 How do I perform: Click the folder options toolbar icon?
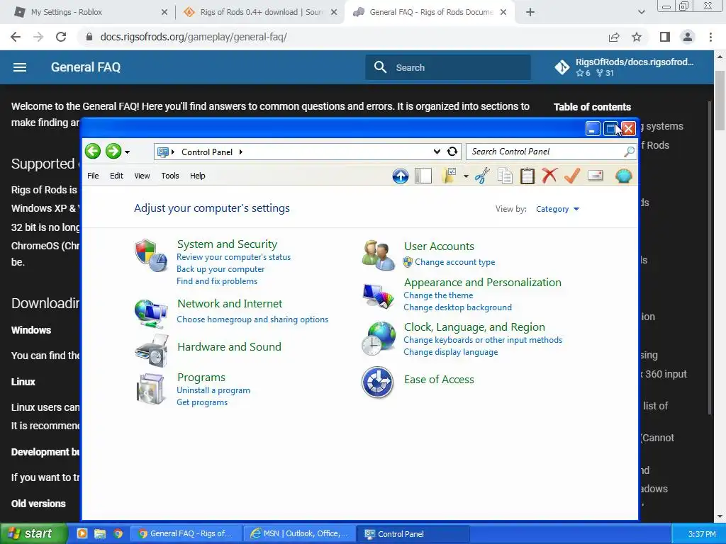[x=449, y=176]
